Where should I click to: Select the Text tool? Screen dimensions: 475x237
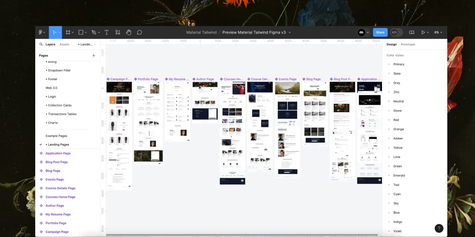[x=106, y=32]
